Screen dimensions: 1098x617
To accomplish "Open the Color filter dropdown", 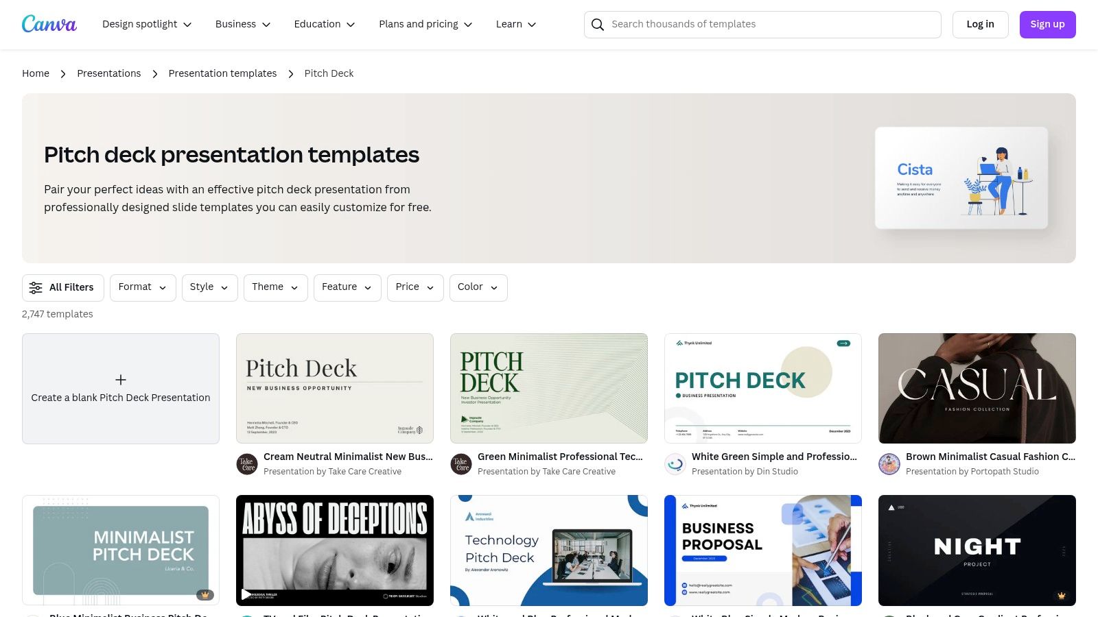I will pos(478,288).
